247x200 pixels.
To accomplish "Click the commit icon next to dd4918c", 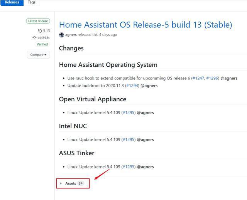I will point(34,37).
